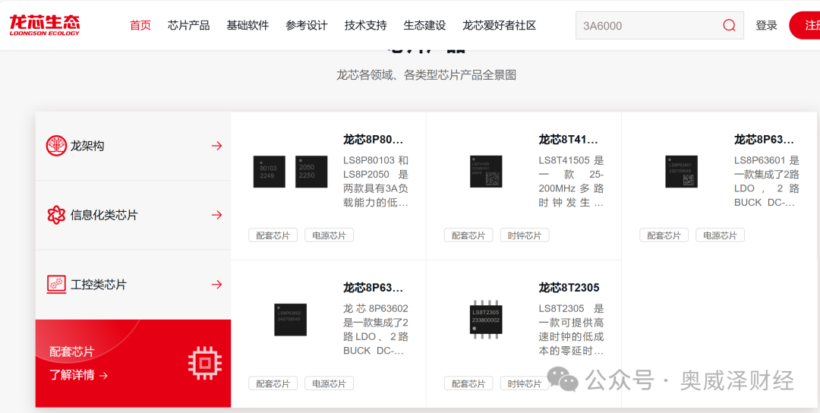Open the 芯片产品 menu

point(189,25)
